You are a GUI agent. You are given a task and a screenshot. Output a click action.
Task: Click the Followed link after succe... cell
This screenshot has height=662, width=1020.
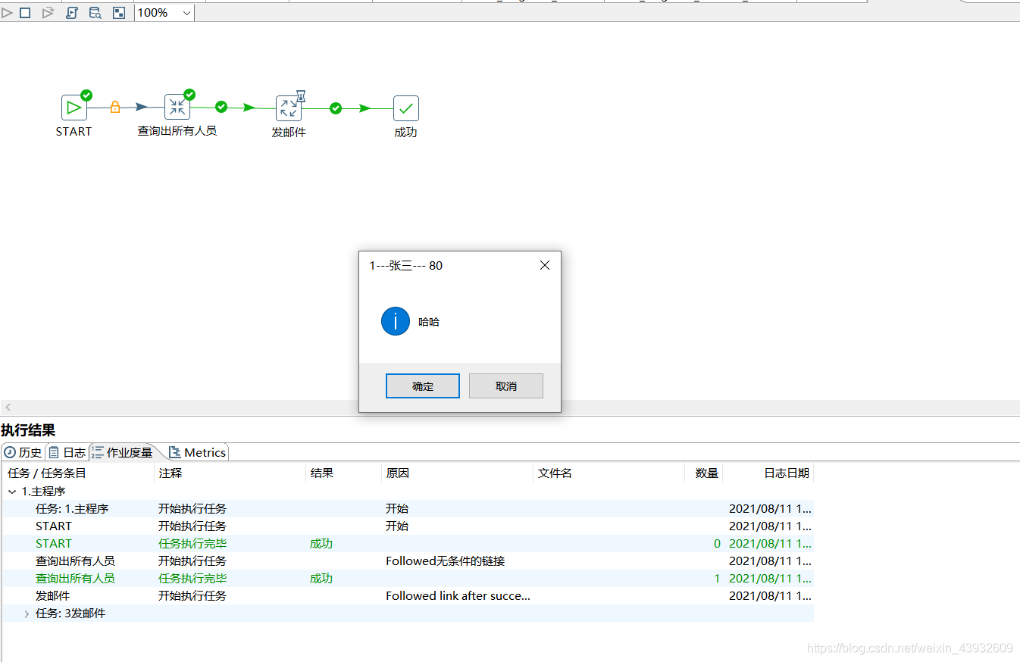click(458, 596)
